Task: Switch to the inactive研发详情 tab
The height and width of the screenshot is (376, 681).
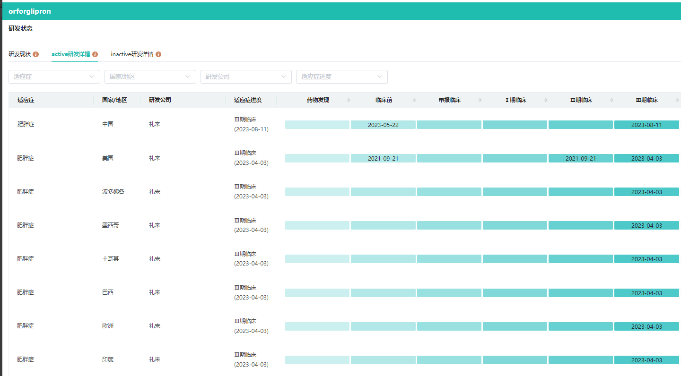Action: [x=132, y=54]
